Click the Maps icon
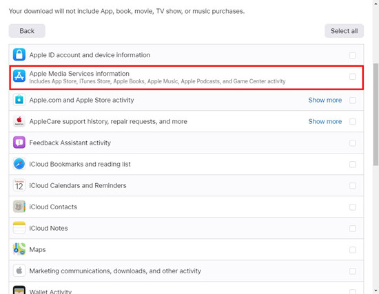 point(19,249)
